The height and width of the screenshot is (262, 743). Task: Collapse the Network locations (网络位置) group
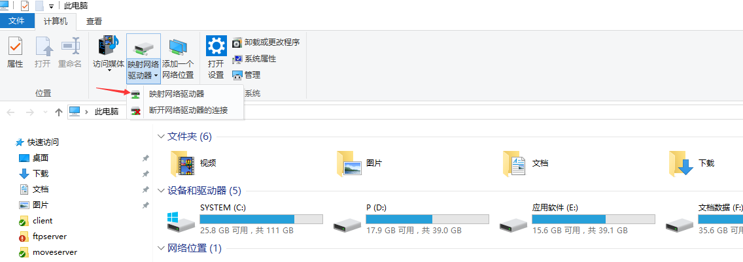161,248
